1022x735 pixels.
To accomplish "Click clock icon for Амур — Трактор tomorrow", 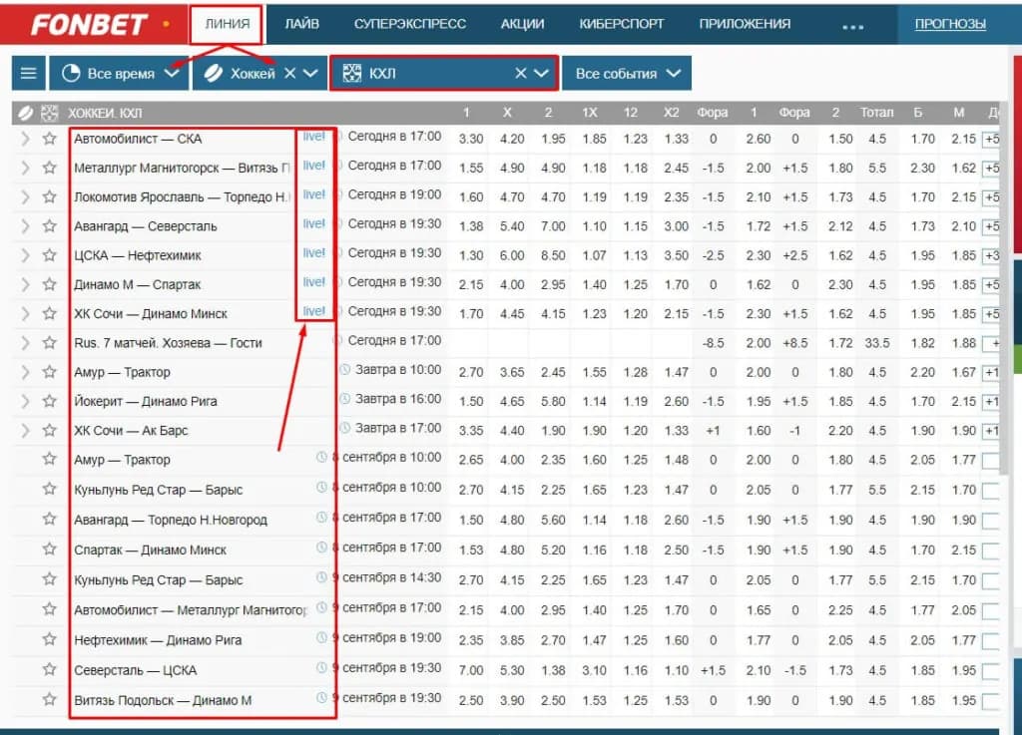I will [345, 370].
